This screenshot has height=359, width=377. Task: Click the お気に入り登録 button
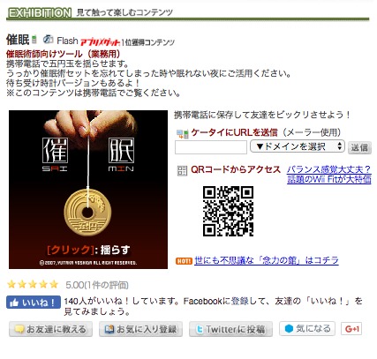click(140, 329)
